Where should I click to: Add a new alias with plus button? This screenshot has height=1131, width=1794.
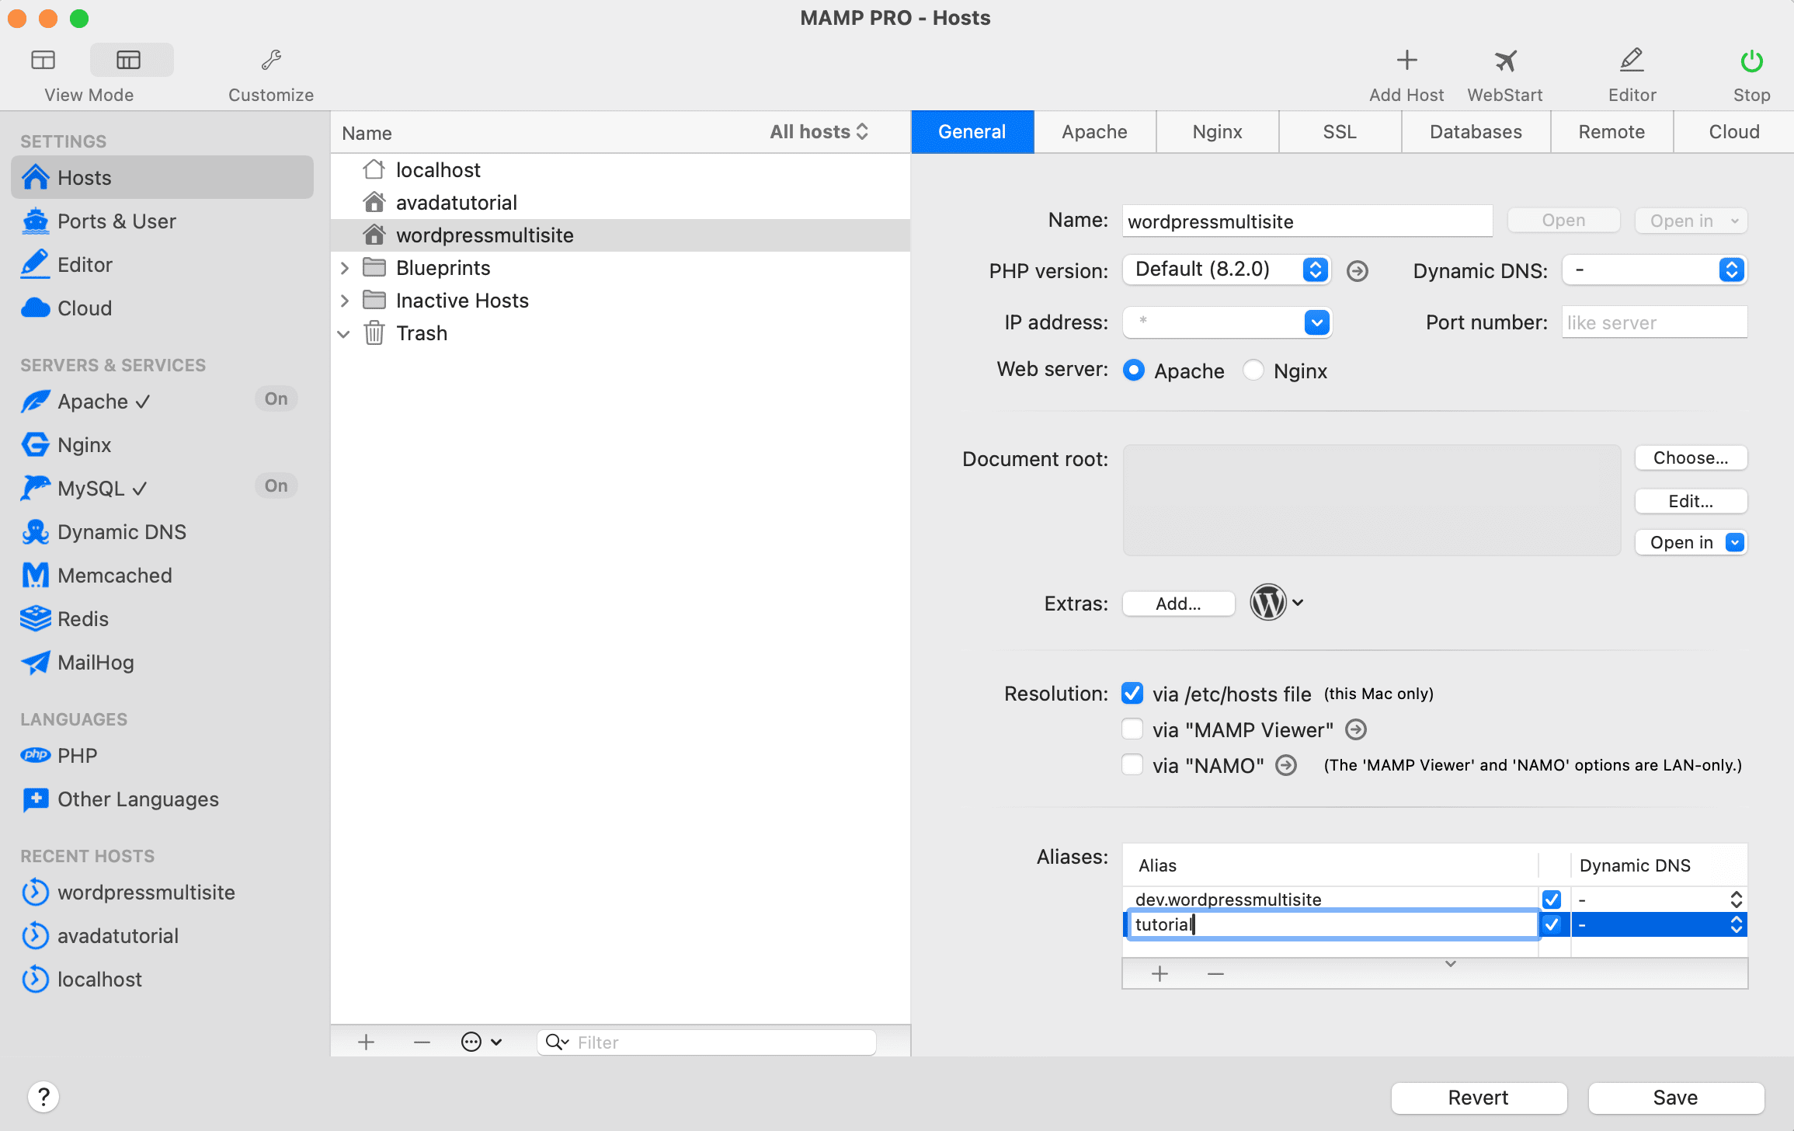tap(1159, 973)
